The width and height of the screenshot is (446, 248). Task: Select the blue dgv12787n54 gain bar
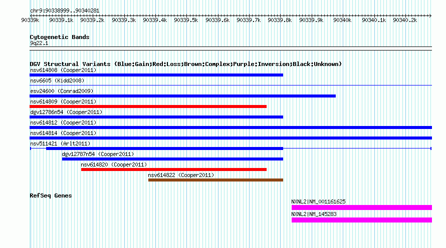pos(173,159)
